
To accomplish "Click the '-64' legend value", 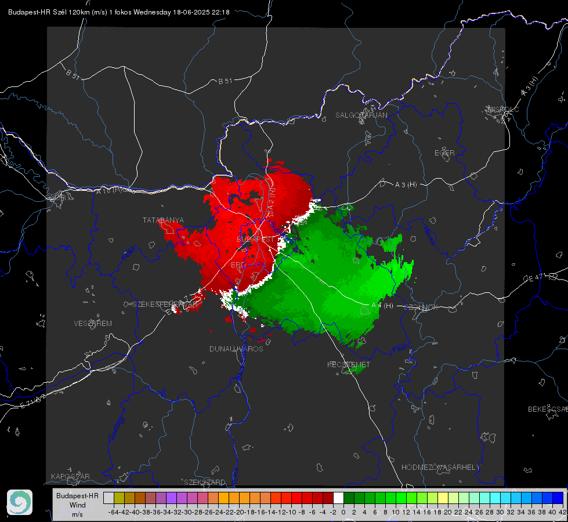I will point(114,512).
